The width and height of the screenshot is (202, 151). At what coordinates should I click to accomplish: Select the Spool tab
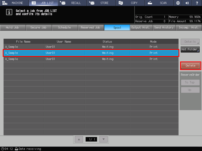[x=117, y=28]
